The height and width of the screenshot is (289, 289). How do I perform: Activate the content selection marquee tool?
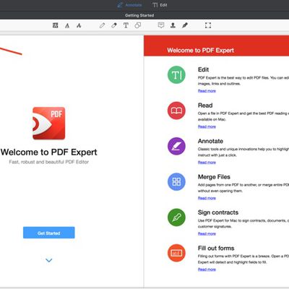[208, 25]
